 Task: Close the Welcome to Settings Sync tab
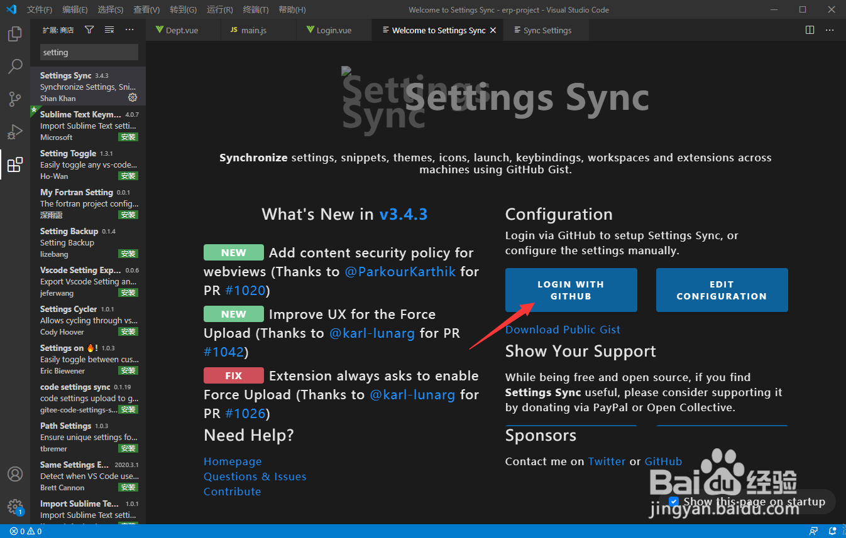coord(493,30)
